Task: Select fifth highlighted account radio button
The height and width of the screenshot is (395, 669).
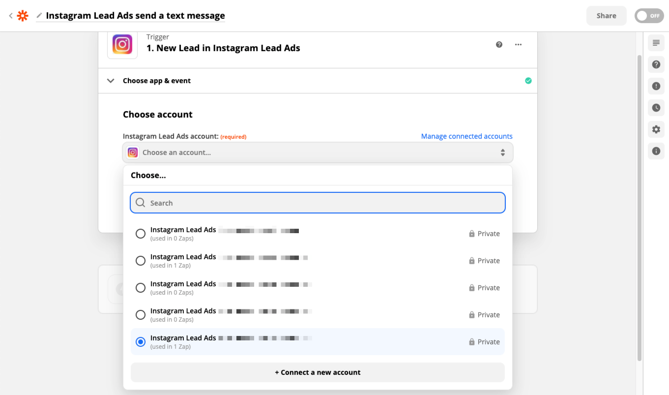Action: (x=141, y=342)
